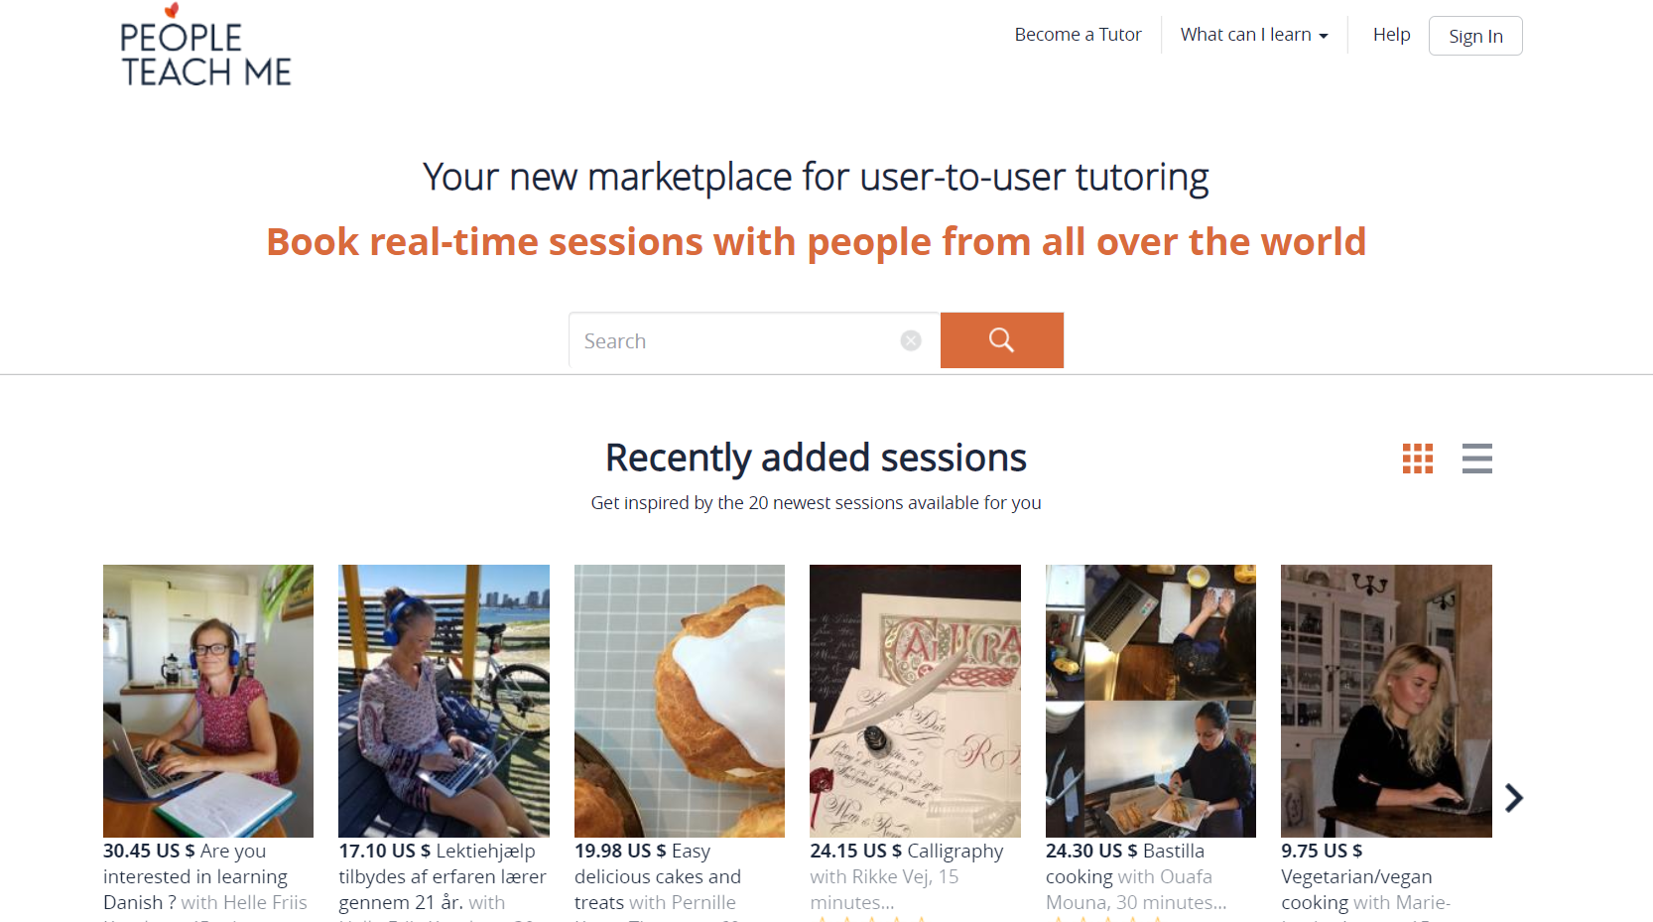The height and width of the screenshot is (922, 1653).
Task: Open the Become a Tutor page
Action: 1078,35
